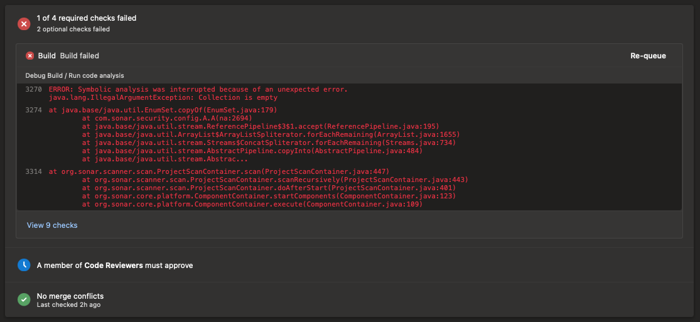700x322 pixels.
Task: Click the IllegalArgumentException Collection is empty line
Action: coord(163,97)
